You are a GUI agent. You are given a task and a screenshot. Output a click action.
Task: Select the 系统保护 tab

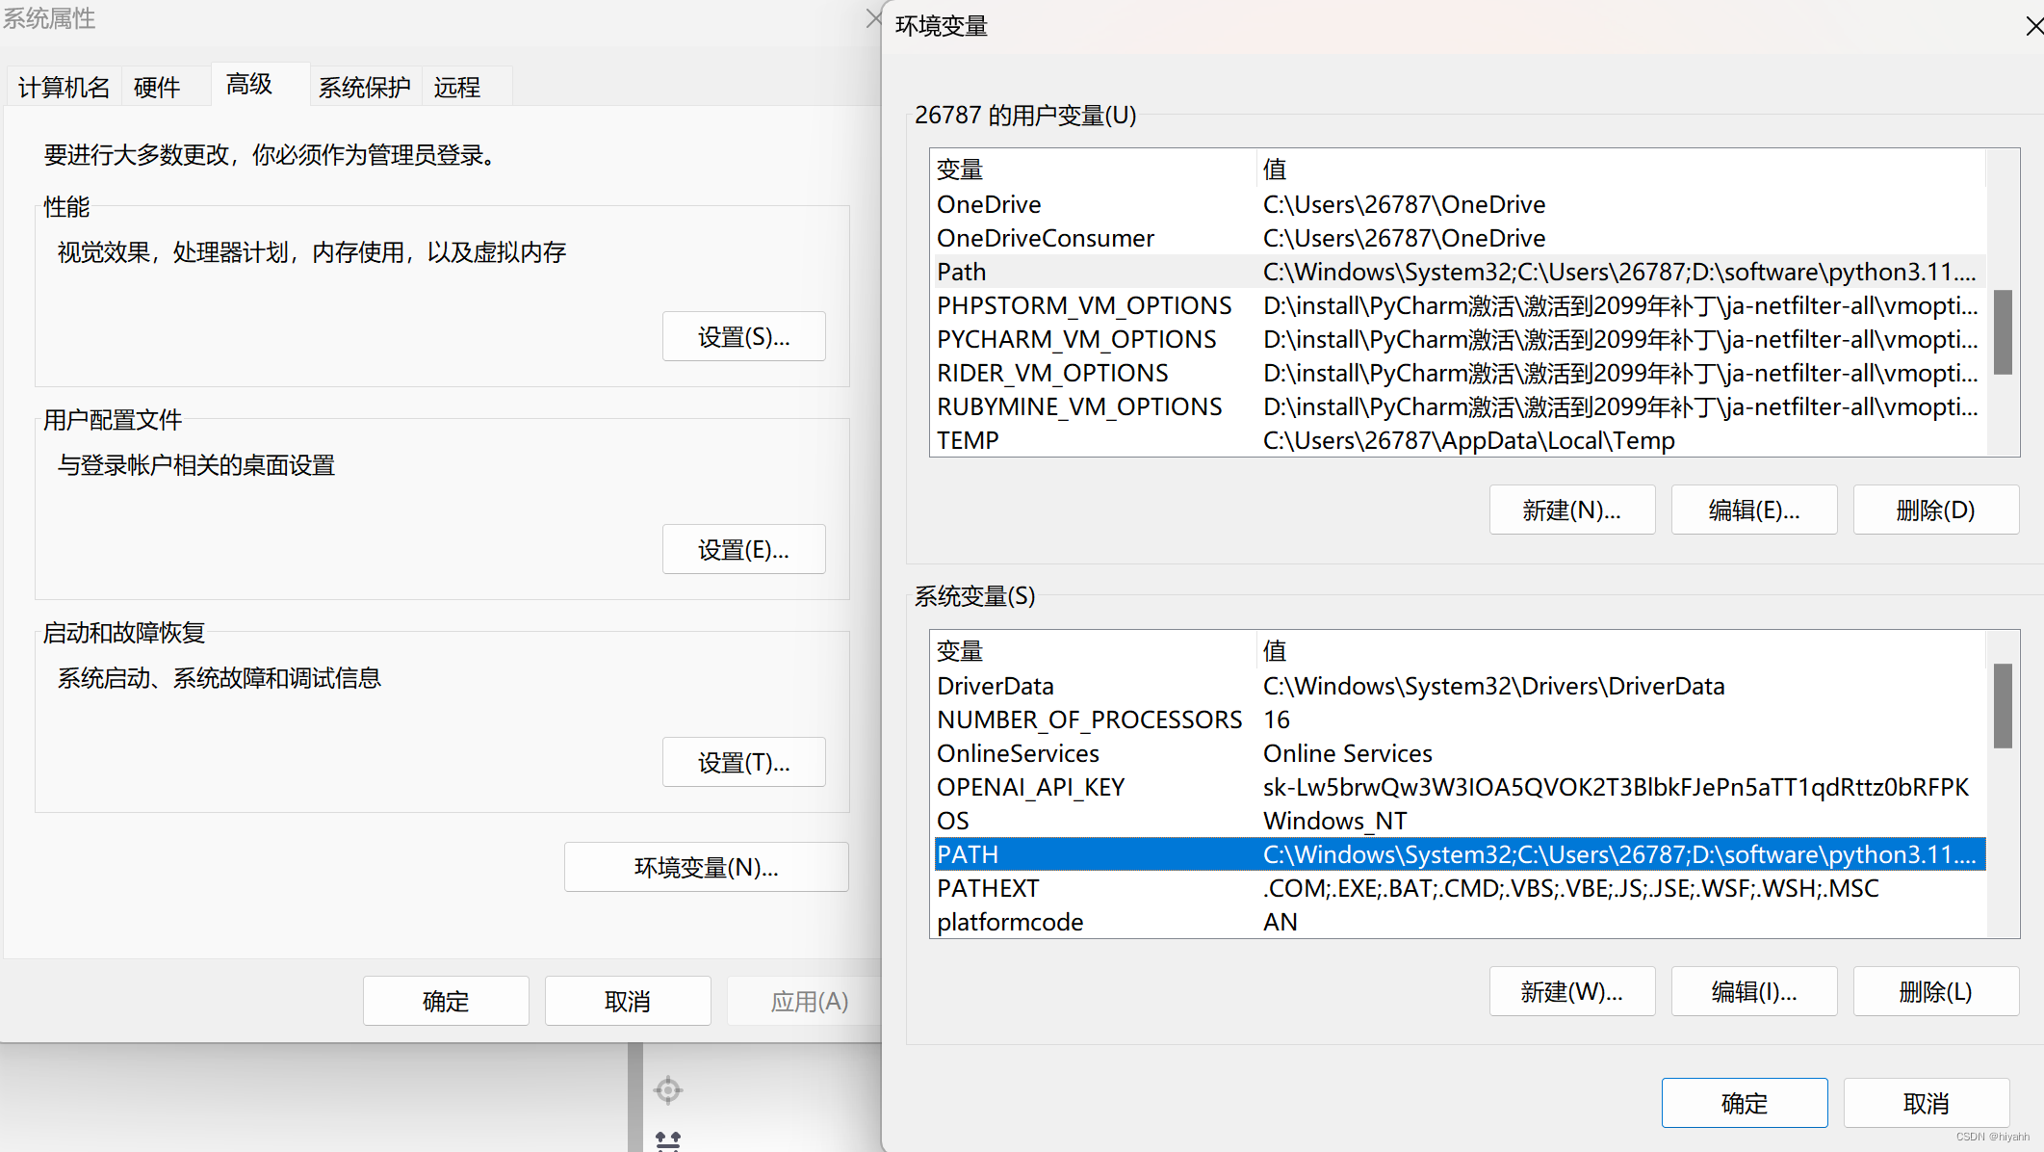(364, 88)
